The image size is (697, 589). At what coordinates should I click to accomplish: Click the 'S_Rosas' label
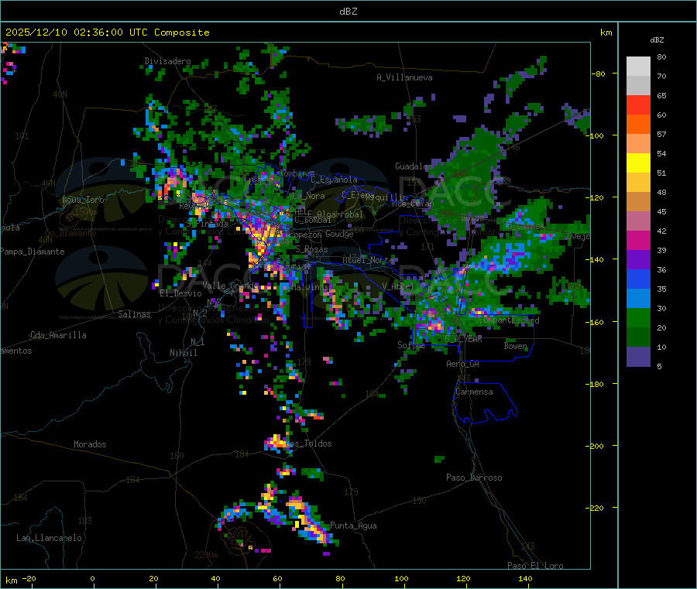pos(311,250)
